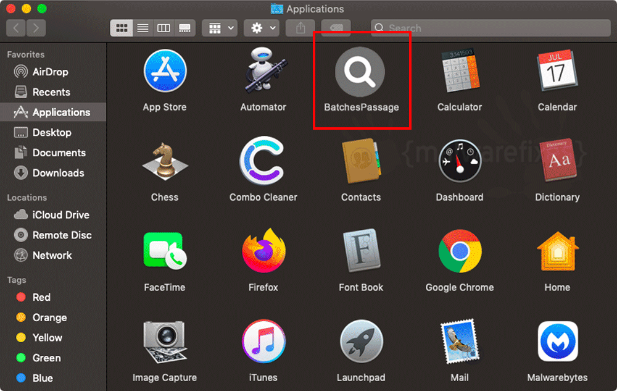Click the Finder search field
The height and width of the screenshot is (391, 617).
point(491,28)
